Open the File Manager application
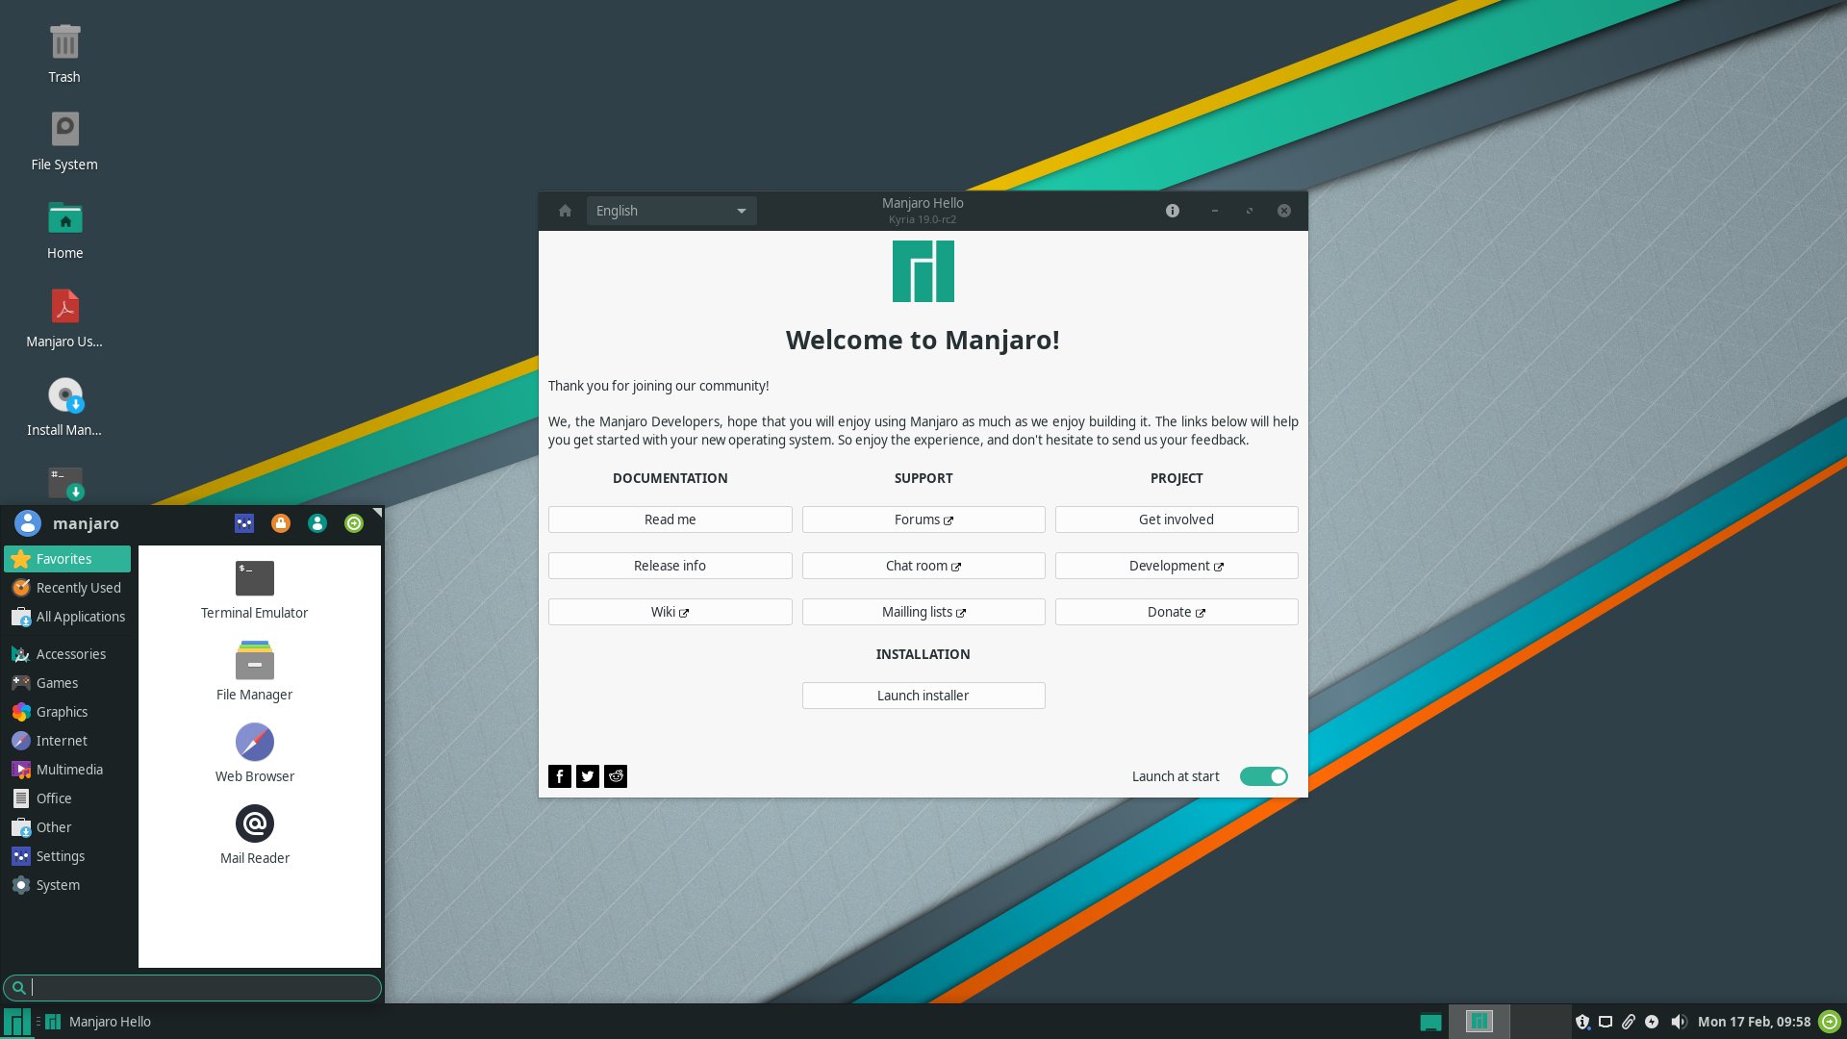1847x1039 pixels. (254, 670)
